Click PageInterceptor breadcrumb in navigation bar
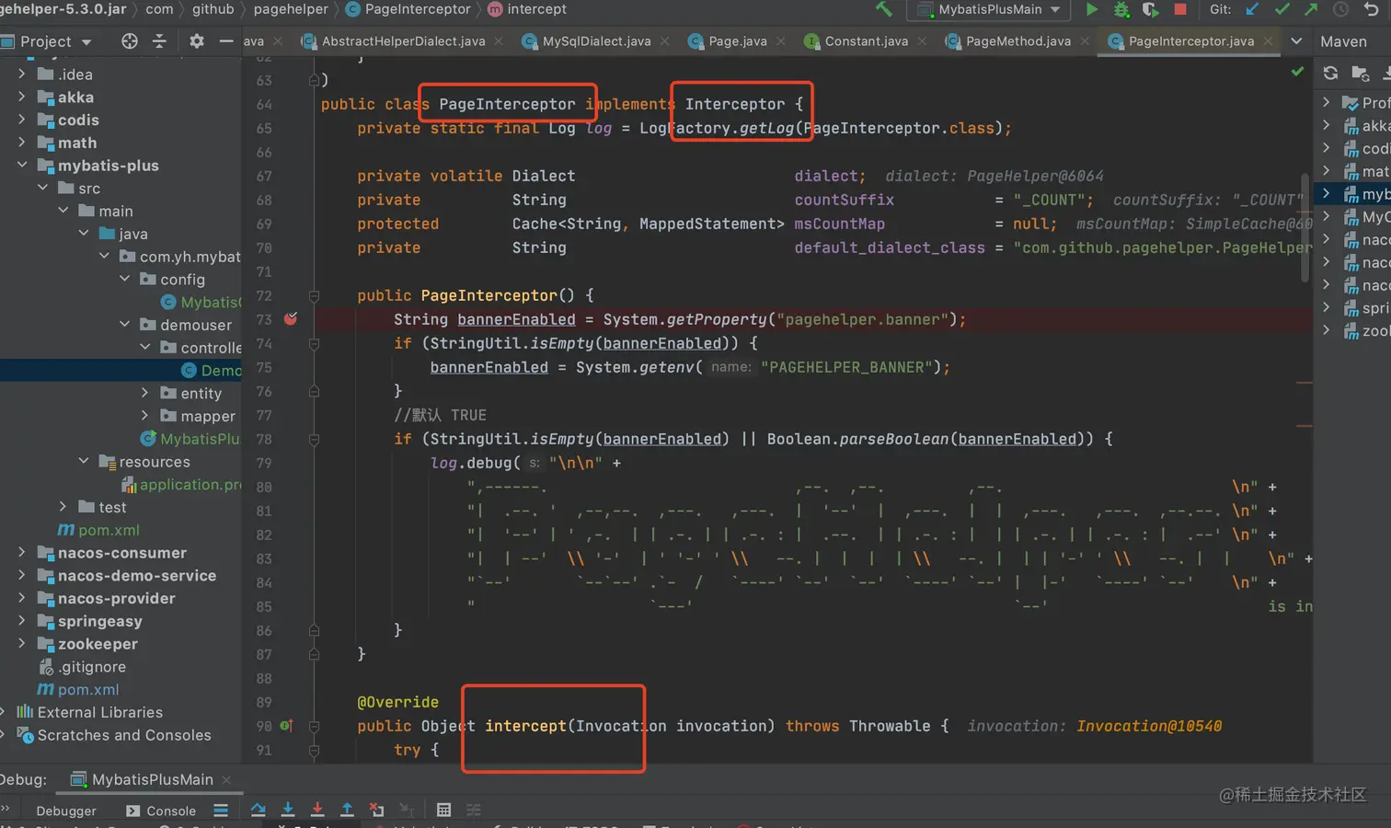Image resolution: width=1391 pixels, height=828 pixels. 408,9
